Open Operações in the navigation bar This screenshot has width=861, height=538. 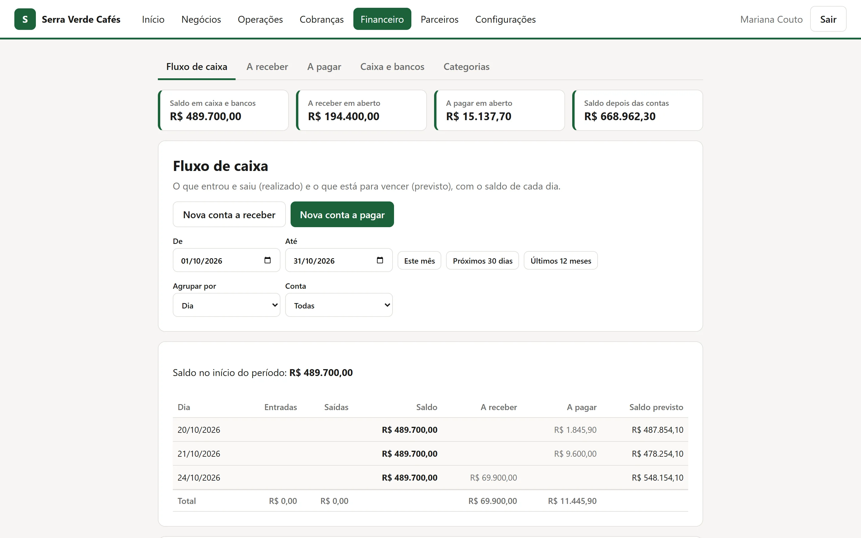click(260, 19)
